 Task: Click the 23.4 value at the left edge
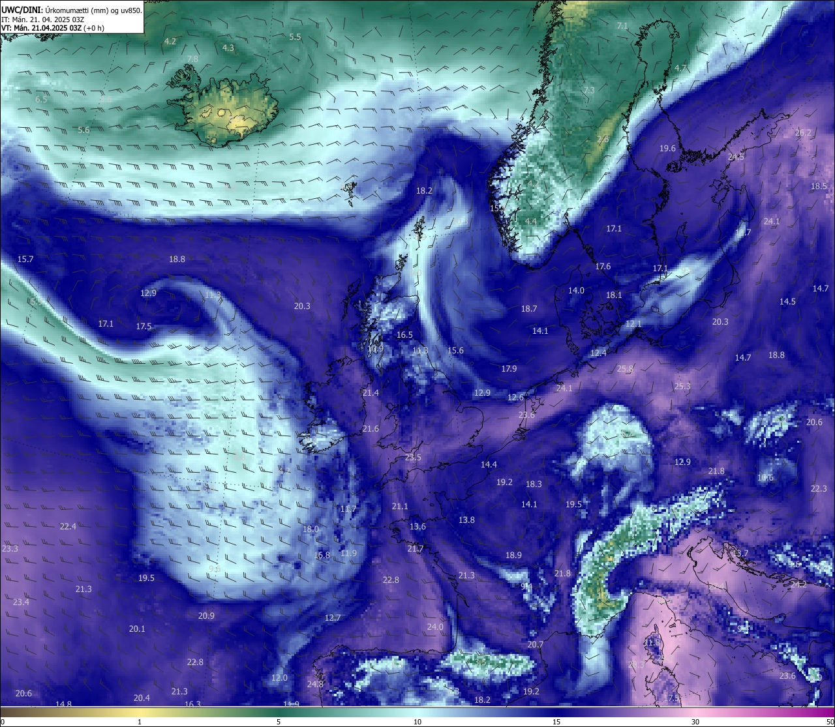point(21,602)
